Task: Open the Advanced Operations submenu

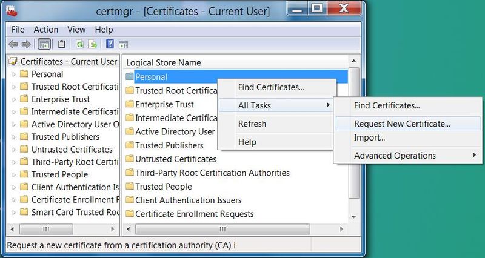Action: (407, 156)
